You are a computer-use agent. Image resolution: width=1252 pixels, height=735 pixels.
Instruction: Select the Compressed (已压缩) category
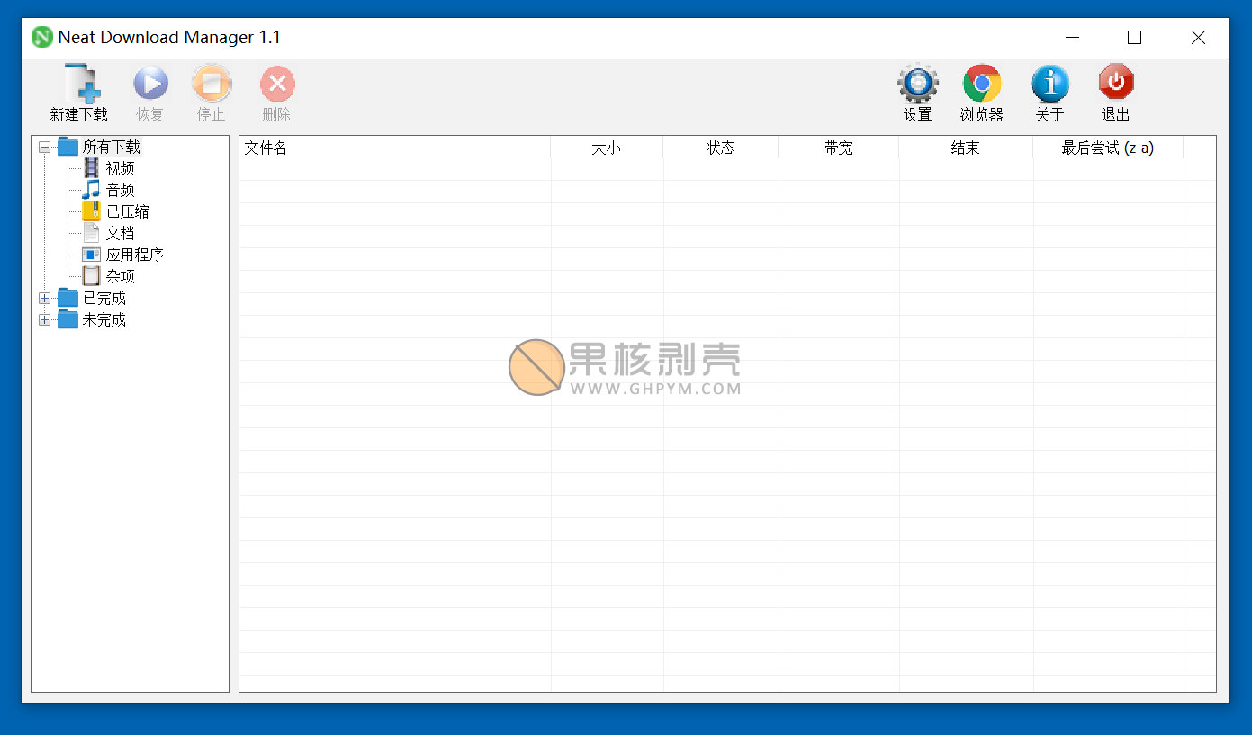[126, 212]
